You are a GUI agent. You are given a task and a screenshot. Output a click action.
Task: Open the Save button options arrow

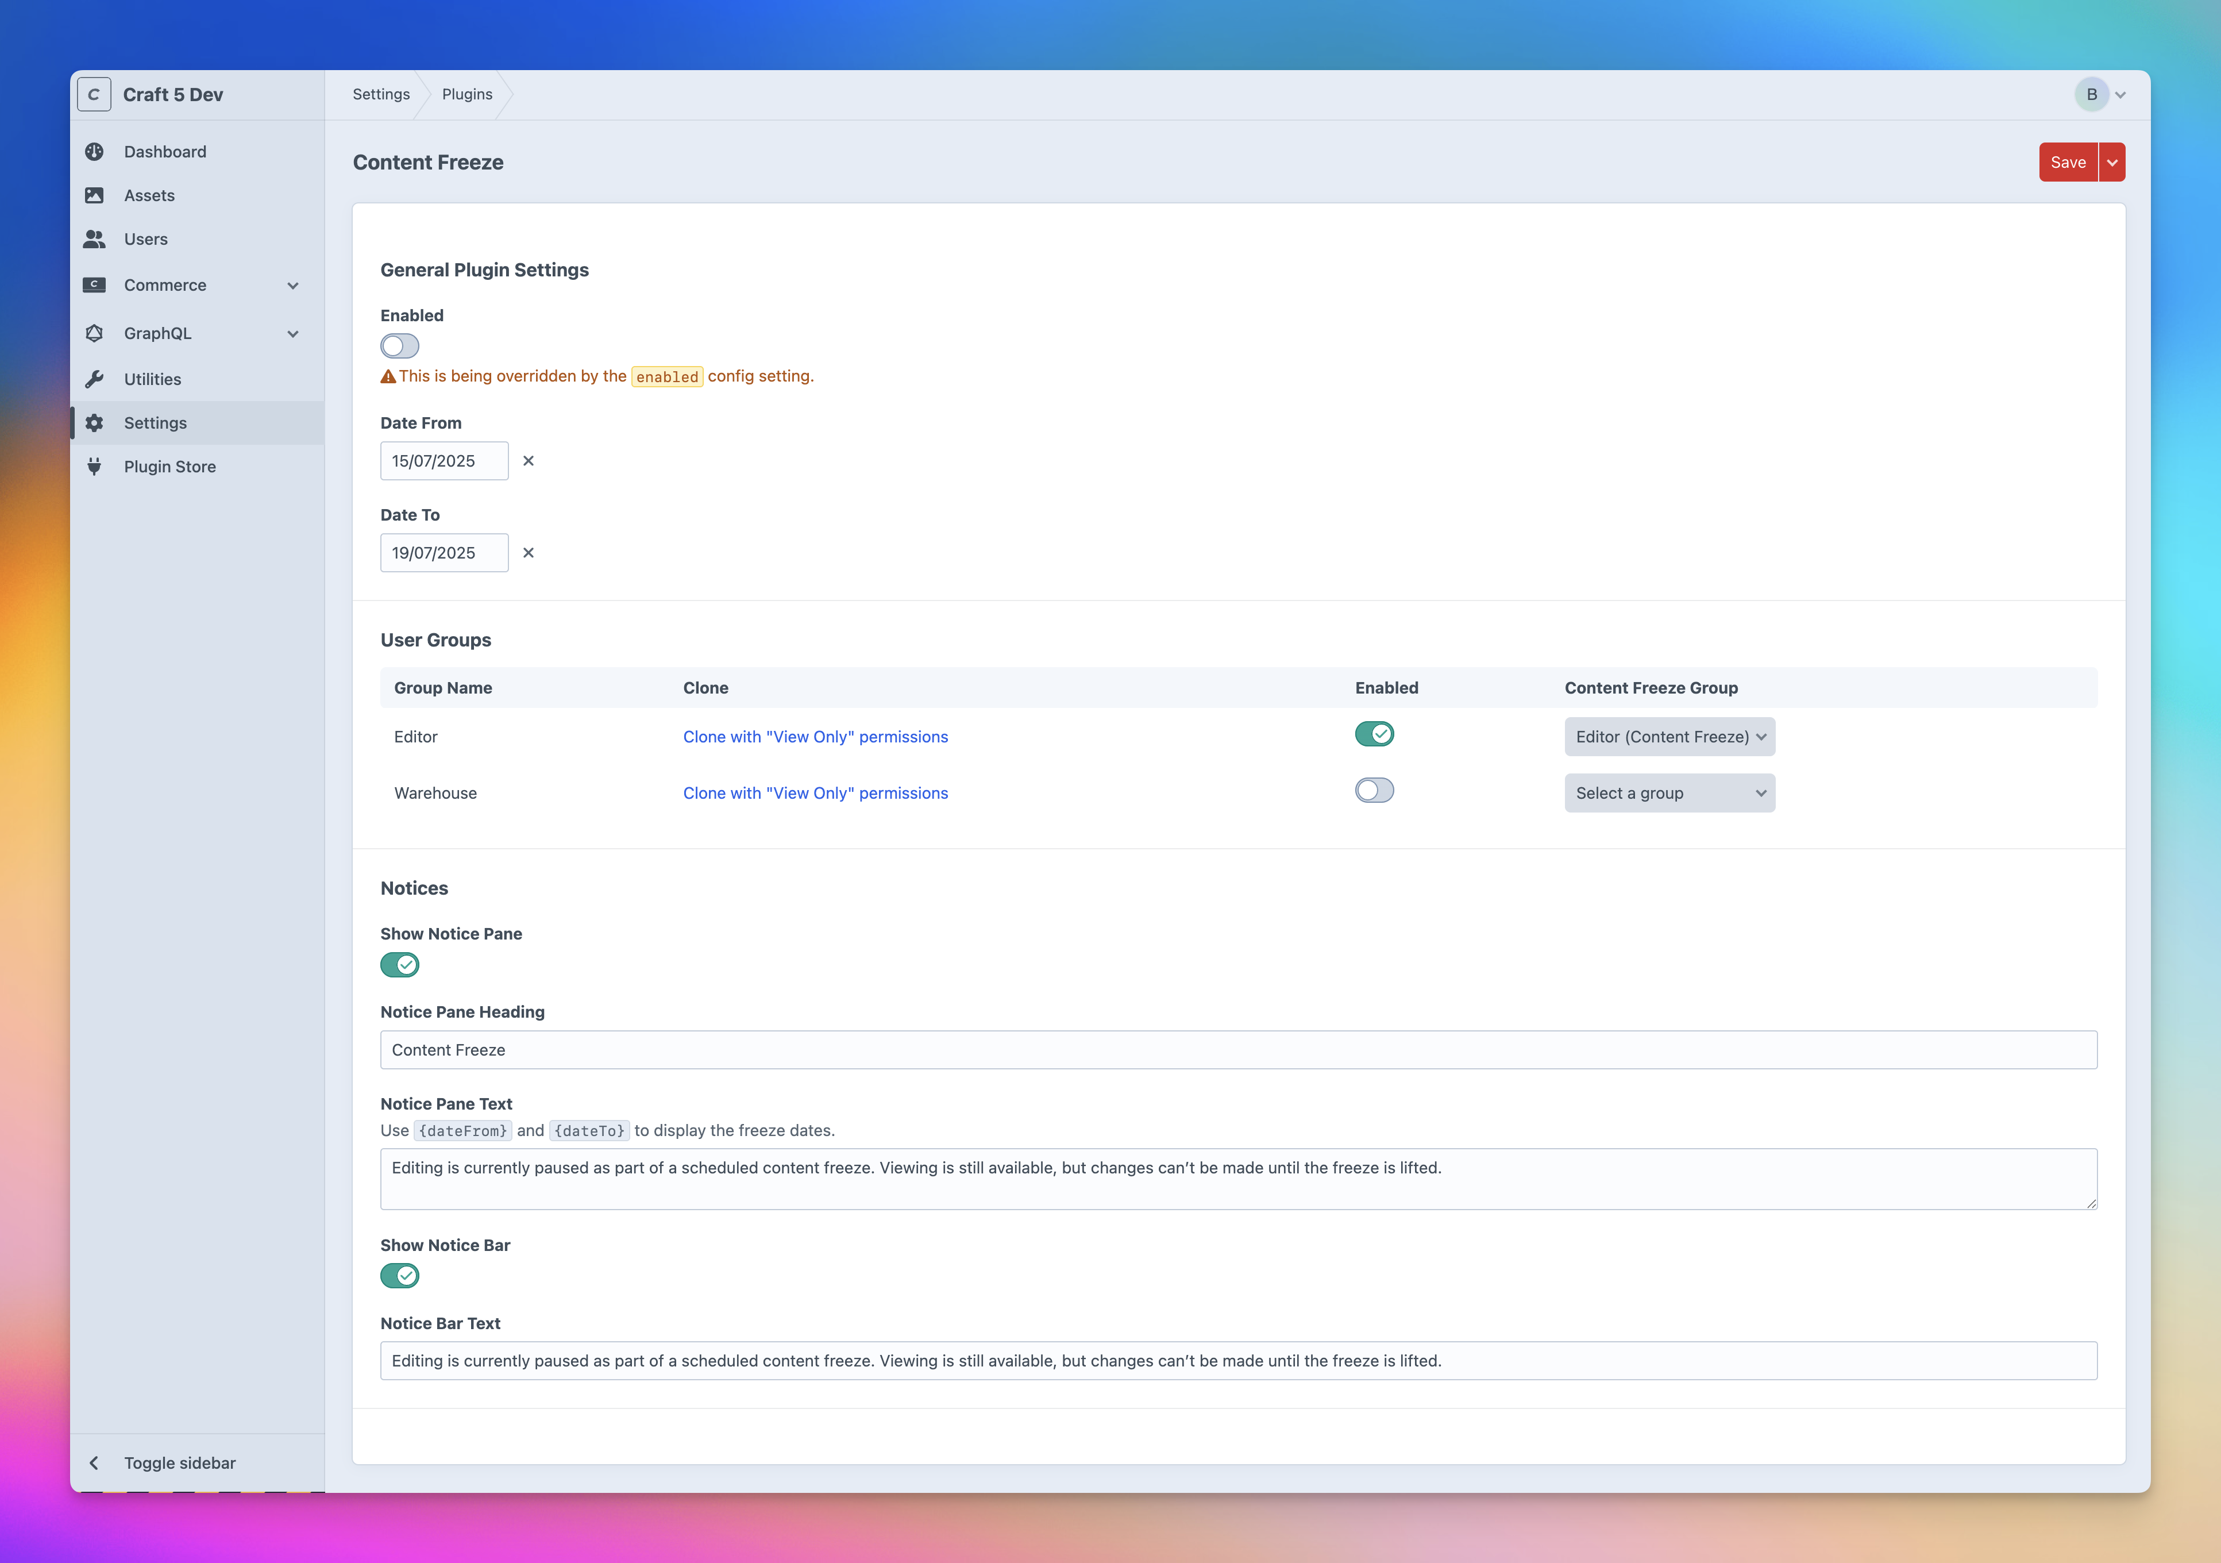coord(2112,163)
